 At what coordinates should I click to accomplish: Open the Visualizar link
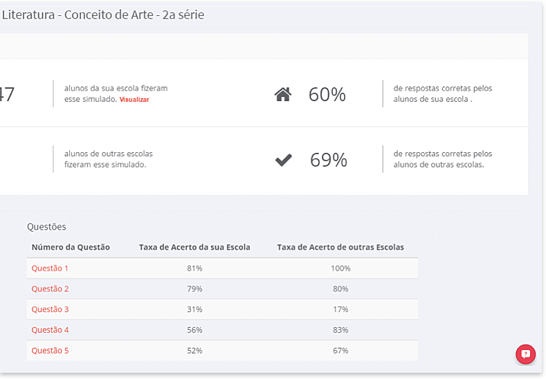[134, 100]
